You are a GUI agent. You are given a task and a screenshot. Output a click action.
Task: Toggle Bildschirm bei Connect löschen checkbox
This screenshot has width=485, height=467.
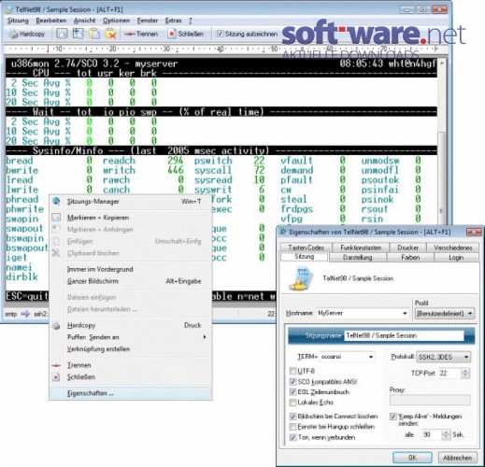292,417
